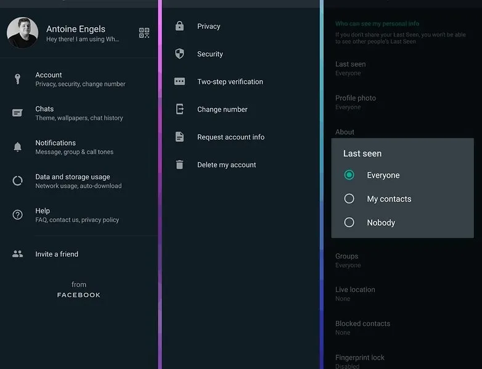Click the Security shield icon

pyautogui.click(x=179, y=54)
